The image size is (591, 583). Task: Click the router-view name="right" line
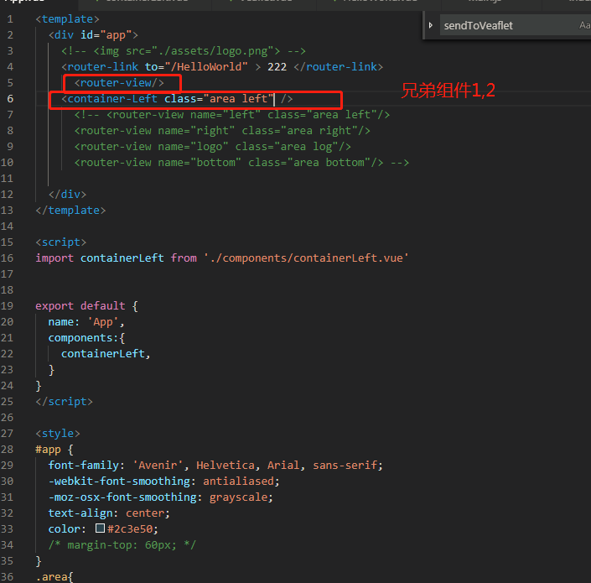[x=222, y=131]
